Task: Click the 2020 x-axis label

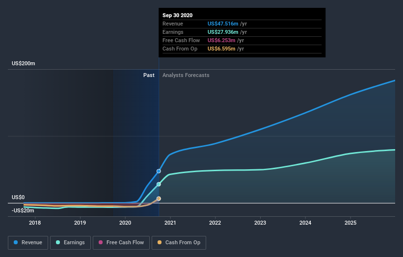Action: [x=125, y=223]
